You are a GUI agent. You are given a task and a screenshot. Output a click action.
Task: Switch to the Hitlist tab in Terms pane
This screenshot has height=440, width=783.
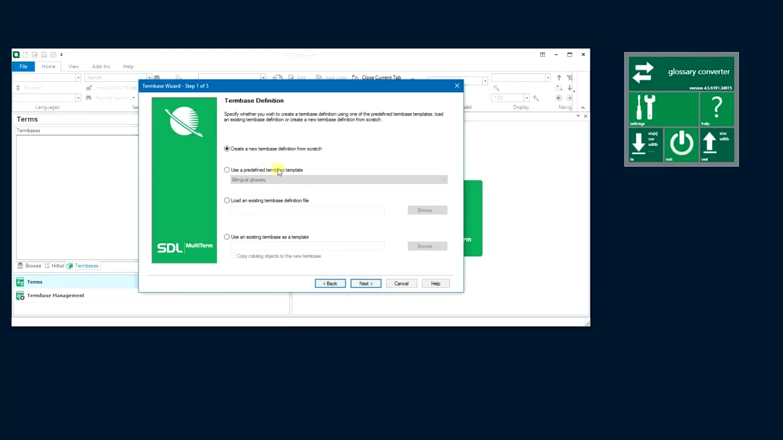point(54,266)
